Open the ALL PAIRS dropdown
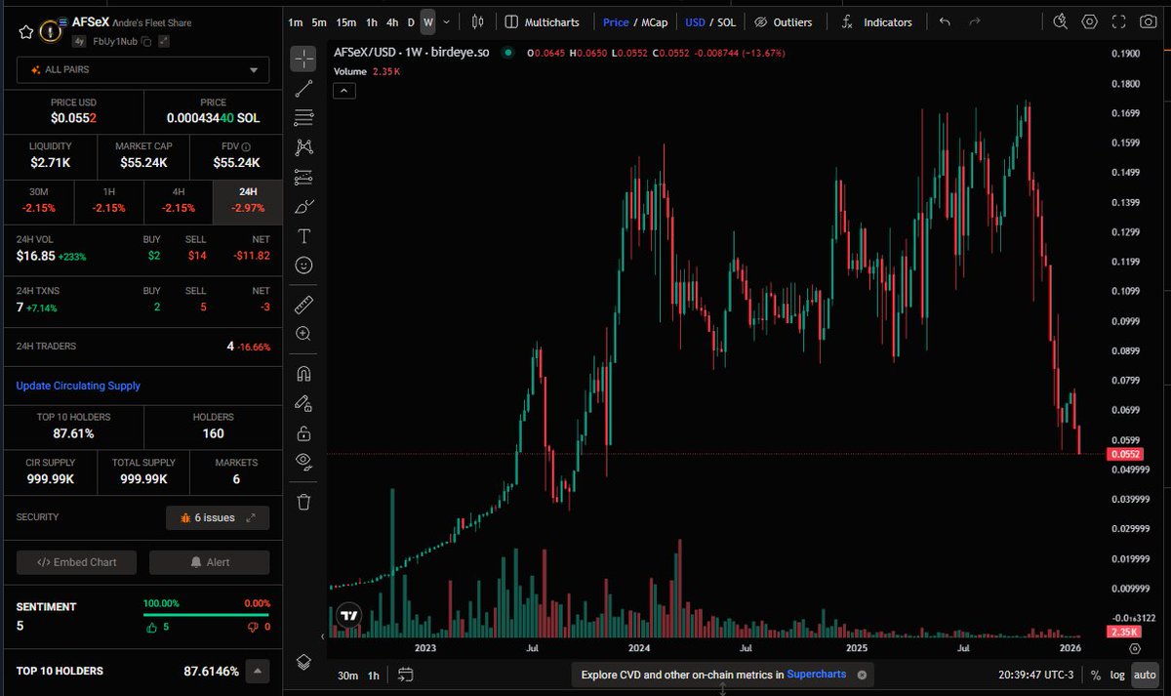This screenshot has height=696, width=1171. (x=141, y=70)
